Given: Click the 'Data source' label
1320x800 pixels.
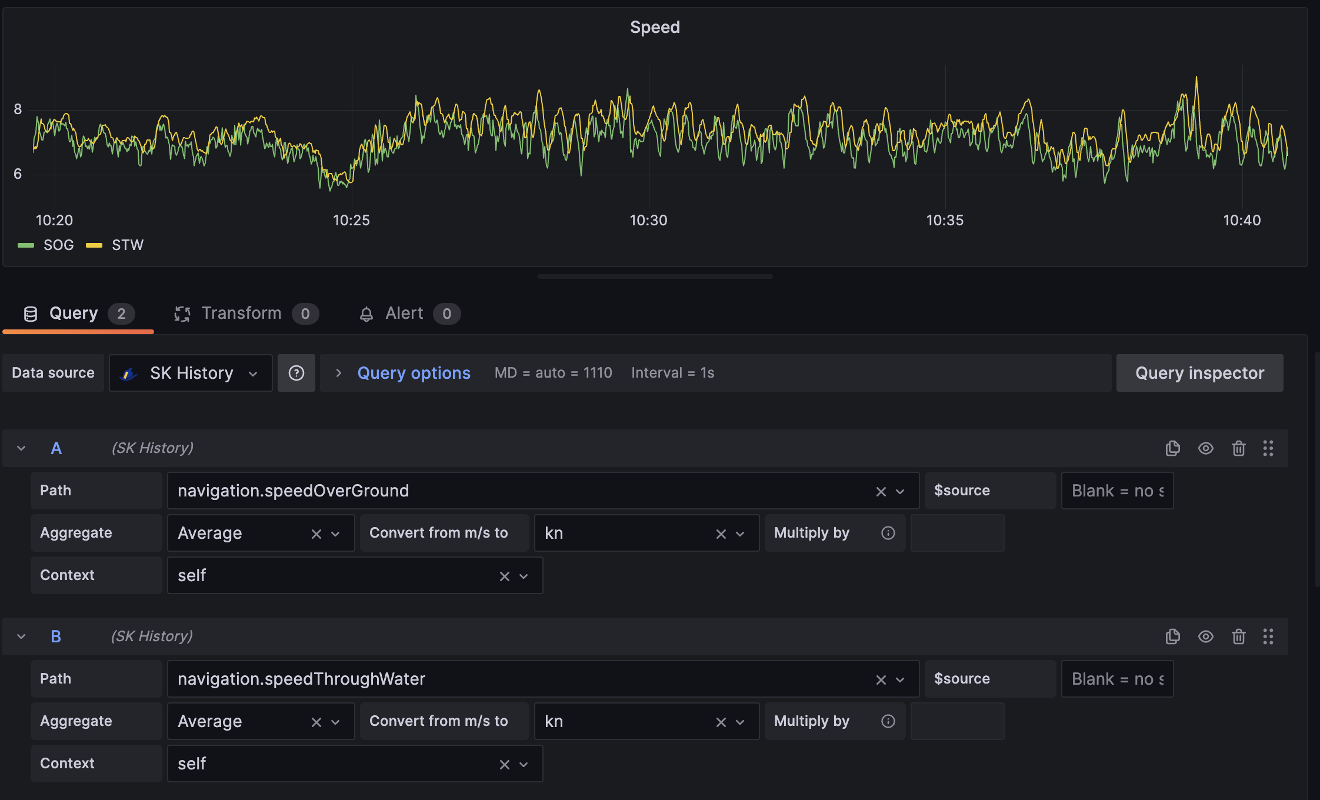Looking at the screenshot, I should [53, 373].
